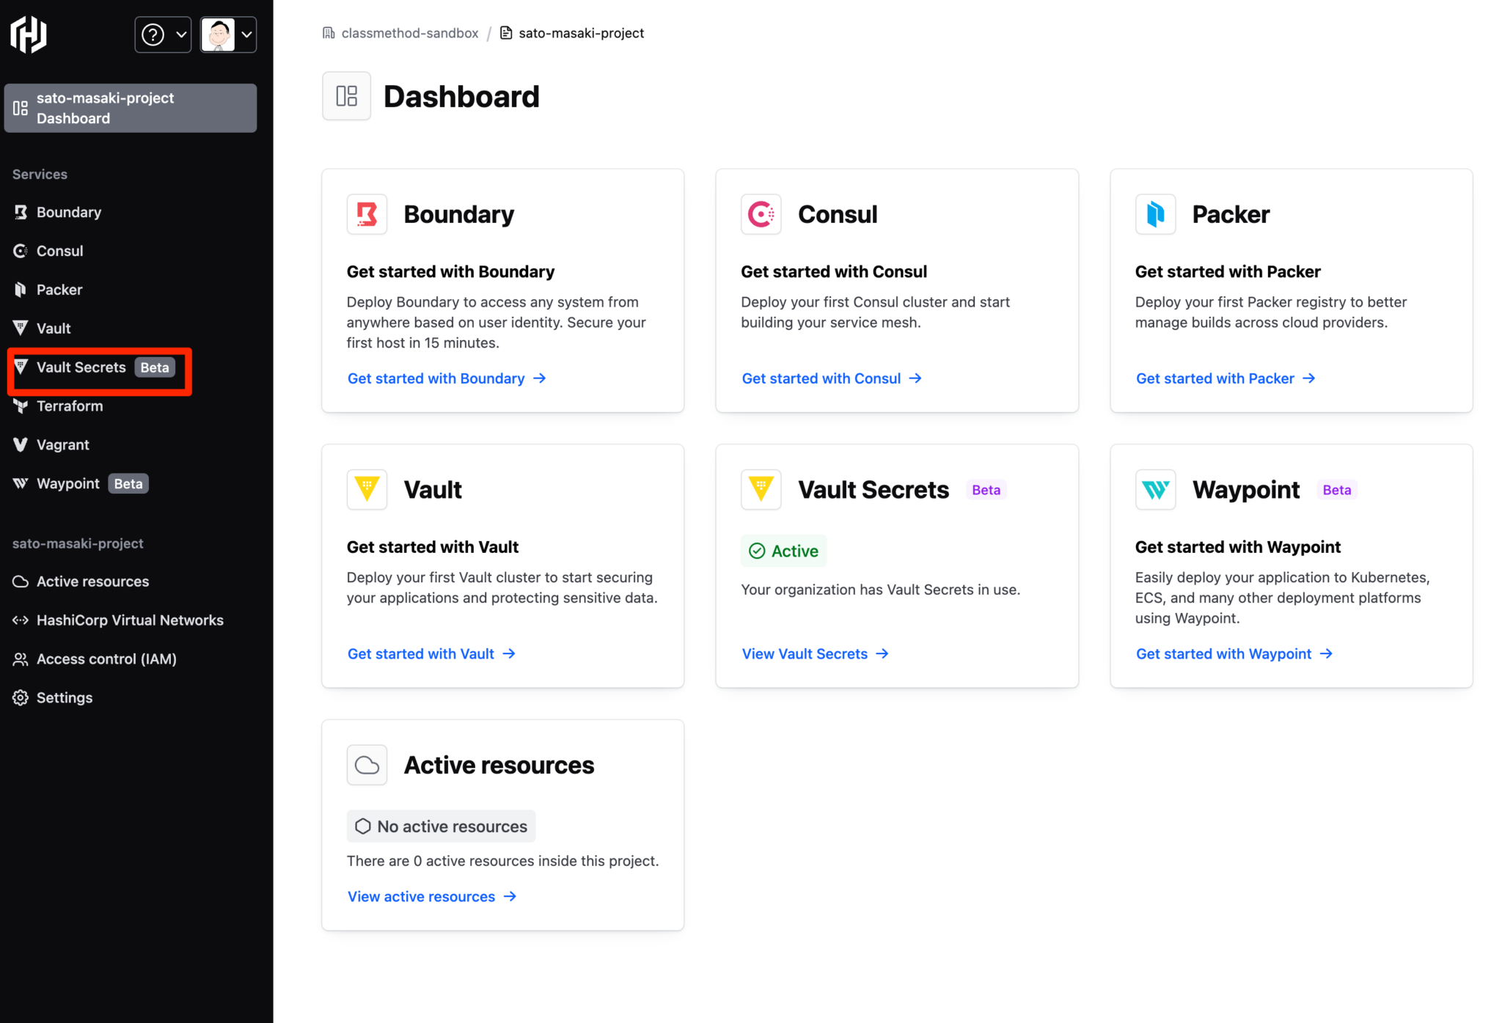Select the sato-masaki-project Dashboard entry
Screen dimensions: 1502x1023
(130, 108)
